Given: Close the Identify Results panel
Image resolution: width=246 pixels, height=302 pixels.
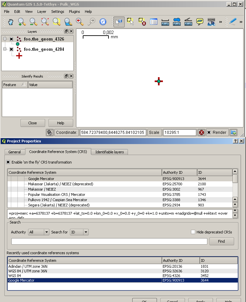Looking at the screenshot, I should pyautogui.click(x=71, y=76).
